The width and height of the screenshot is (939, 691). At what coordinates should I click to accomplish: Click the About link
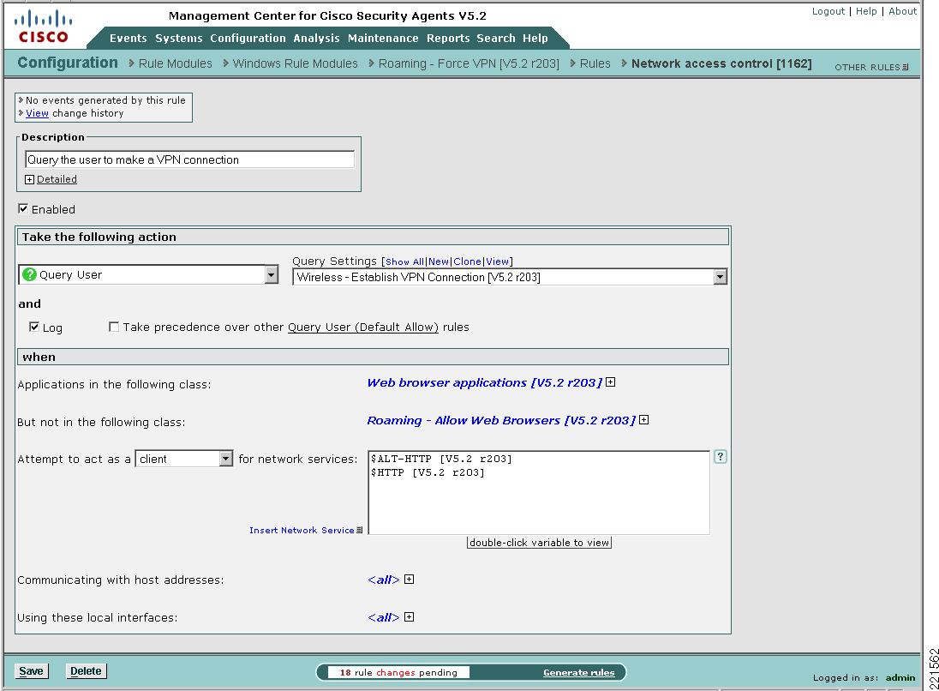click(902, 11)
